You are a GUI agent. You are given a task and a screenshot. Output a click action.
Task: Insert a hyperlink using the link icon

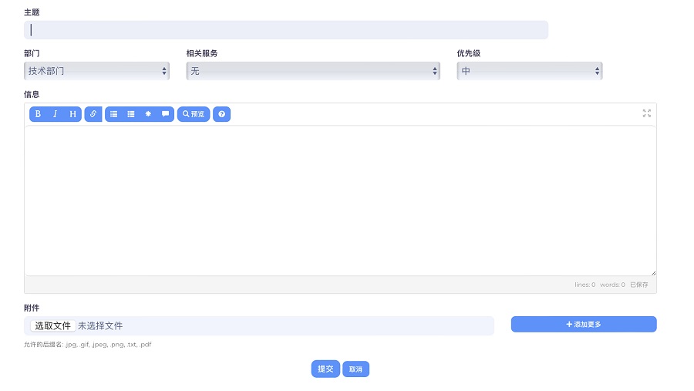click(93, 114)
